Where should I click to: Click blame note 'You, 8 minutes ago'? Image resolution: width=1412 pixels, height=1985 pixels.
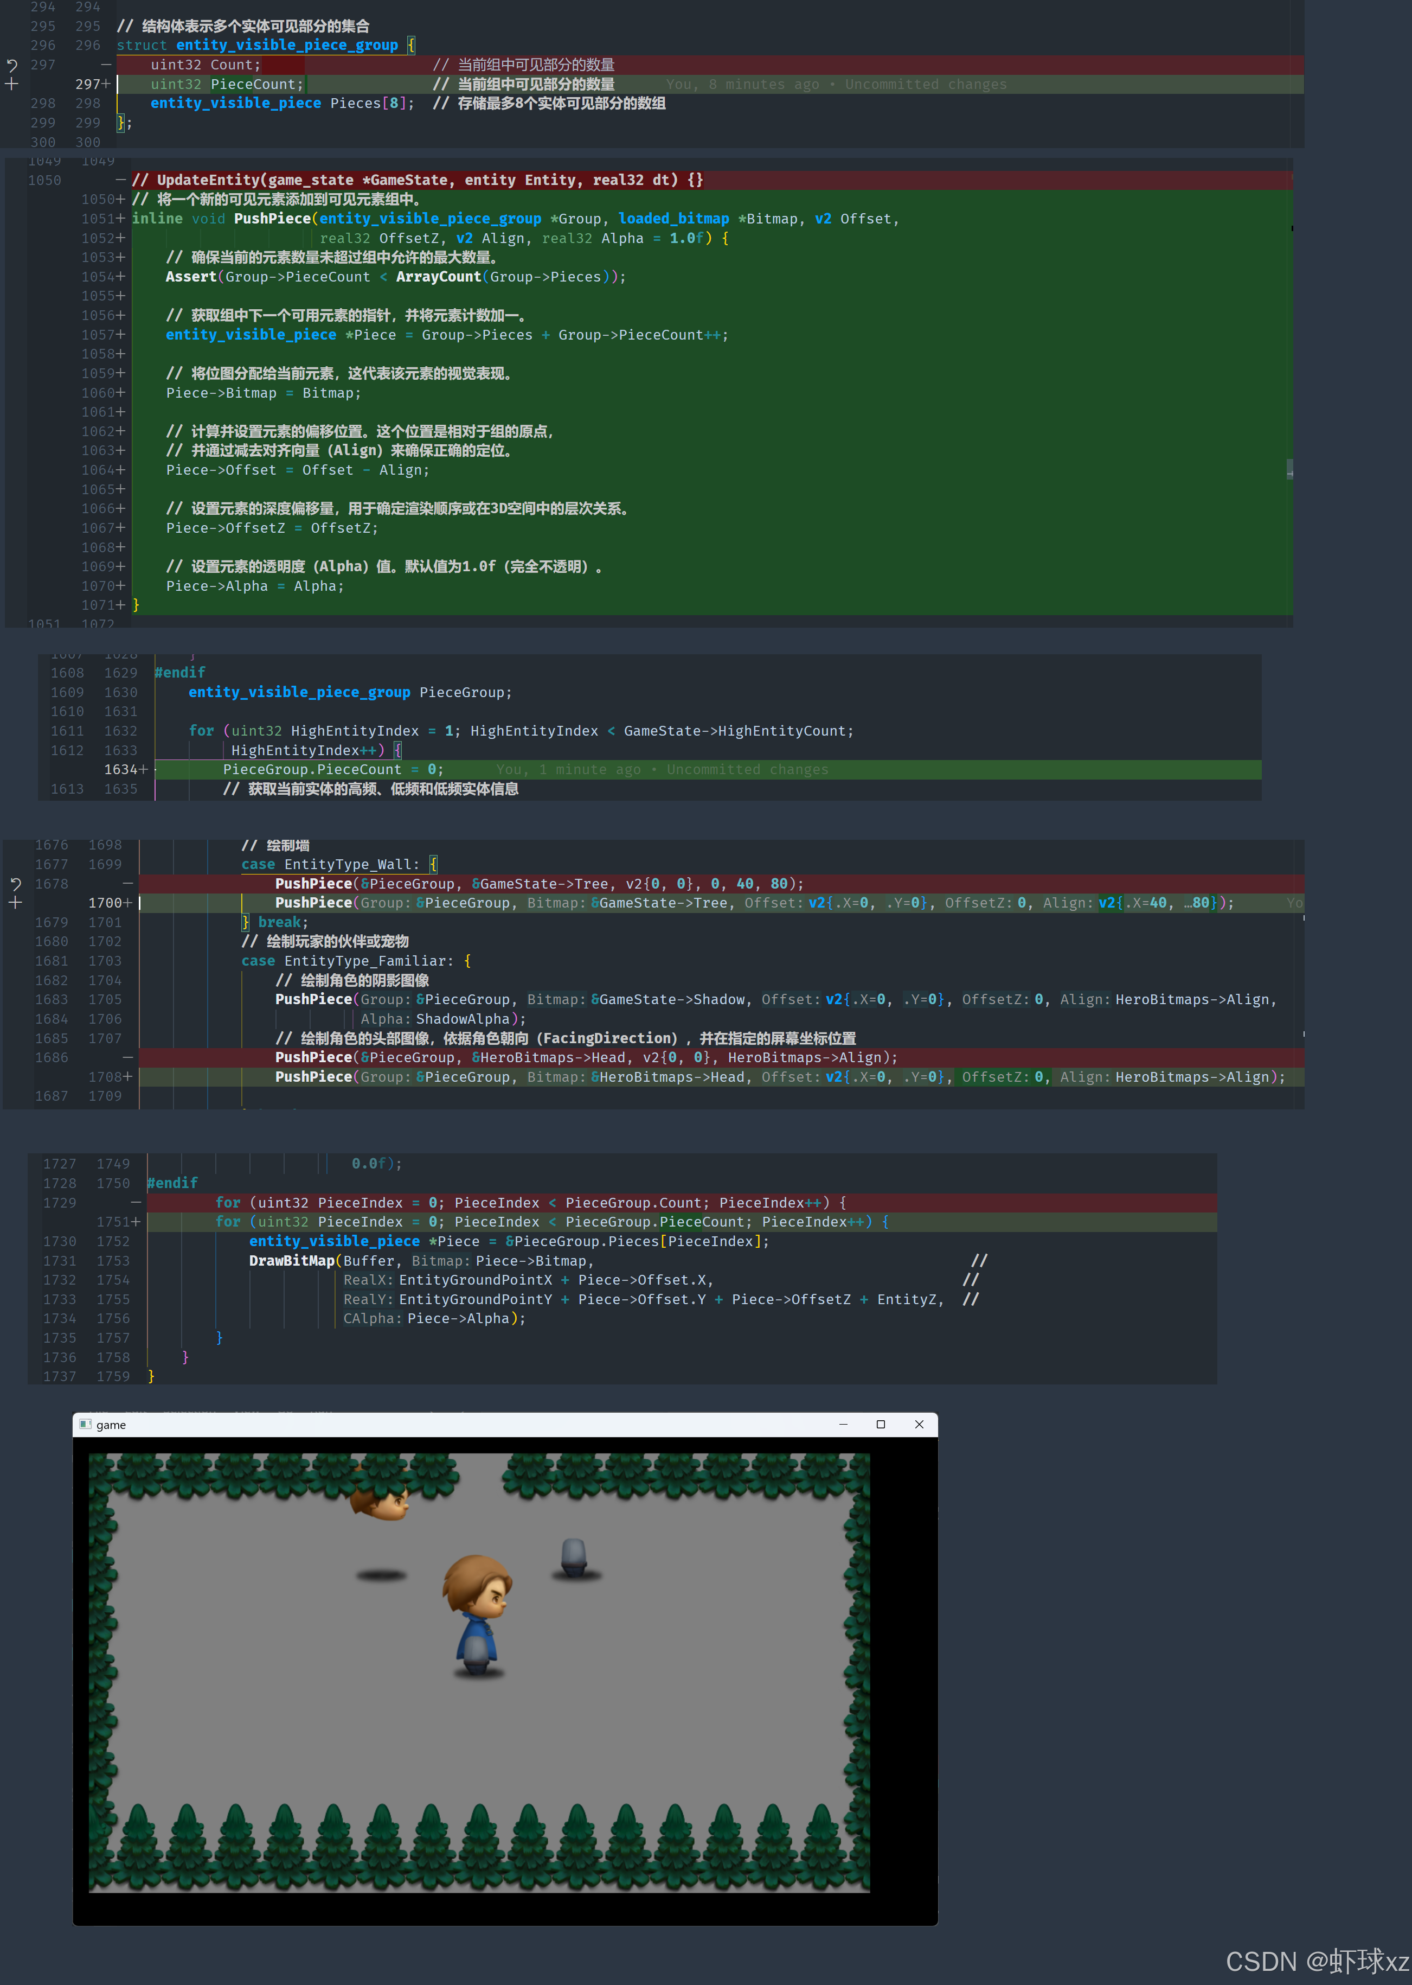click(x=742, y=85)
